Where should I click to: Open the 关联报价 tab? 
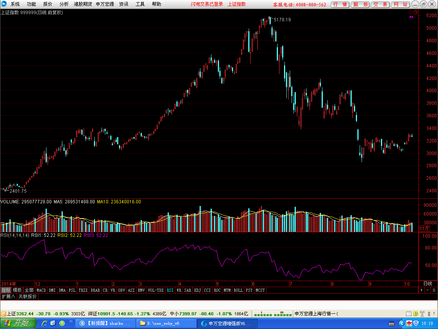coord(27,297)
